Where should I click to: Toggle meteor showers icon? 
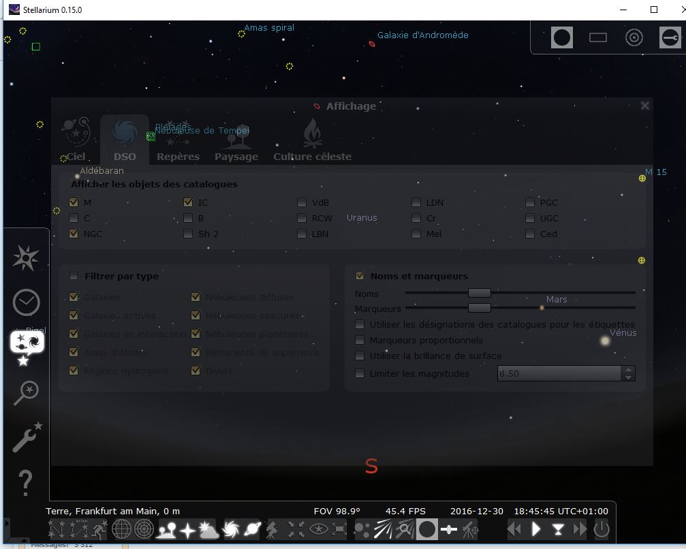coord(384,529)
